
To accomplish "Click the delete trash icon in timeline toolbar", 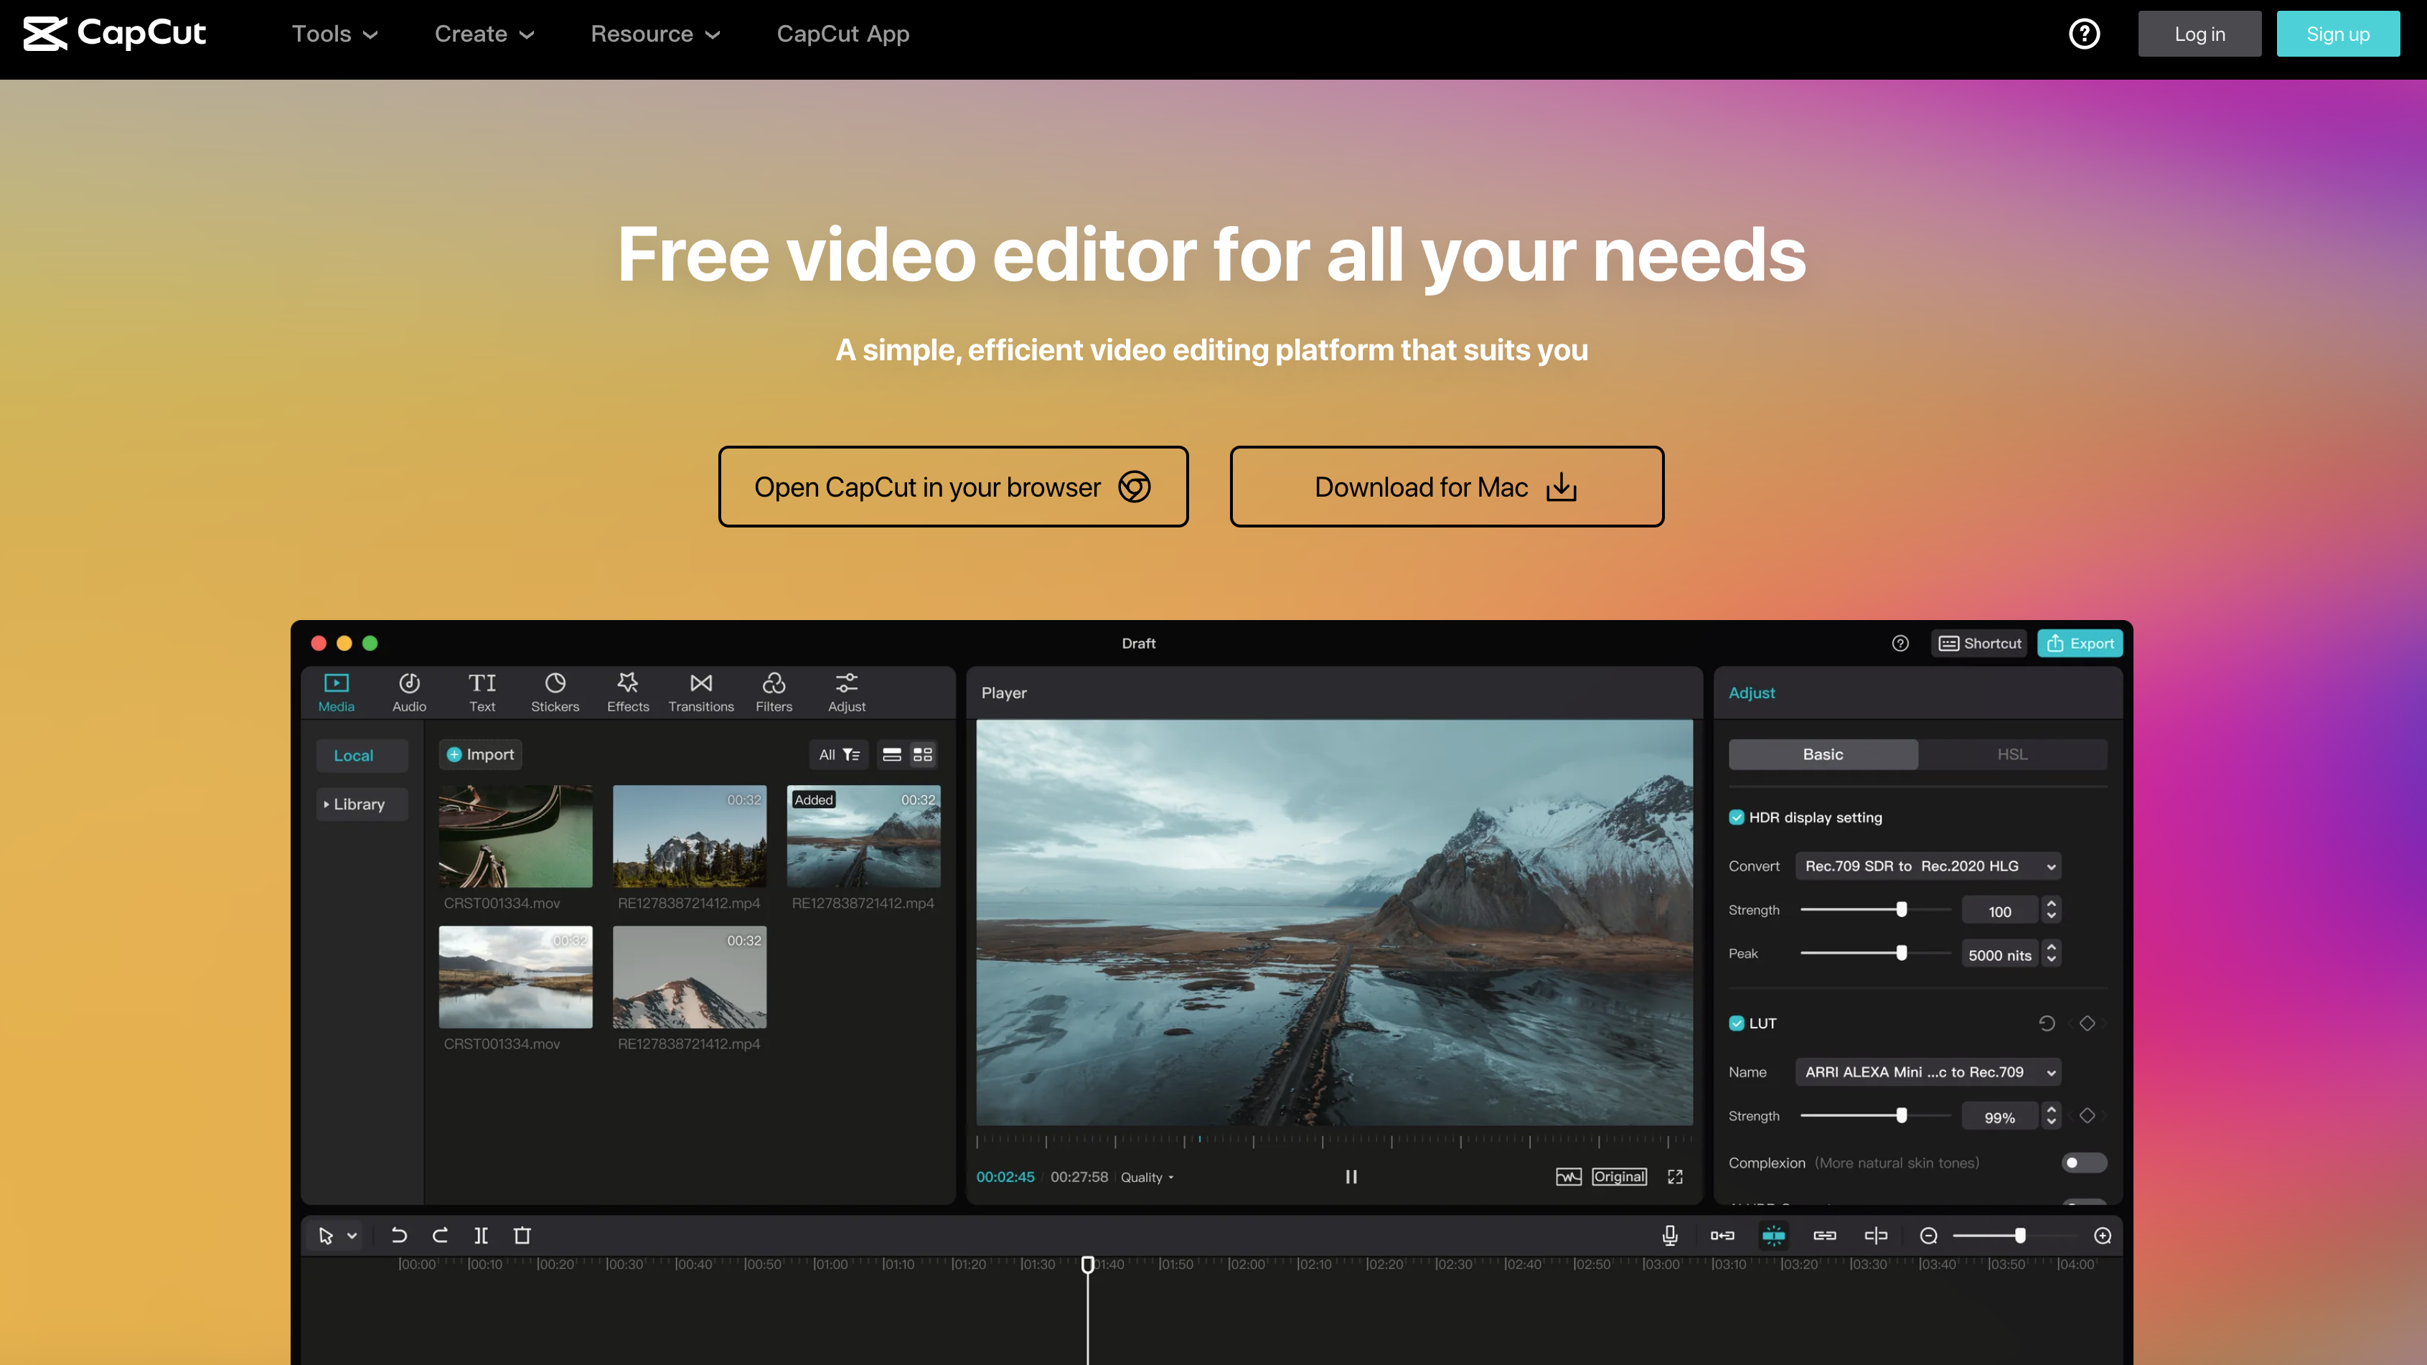I will coord(522,1235).
